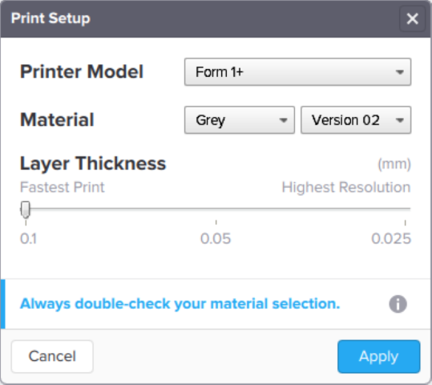Viewport: 432px width, 385px height.
Task: Click the "Always double-check your material selection" message
Action: click(180, 304)
